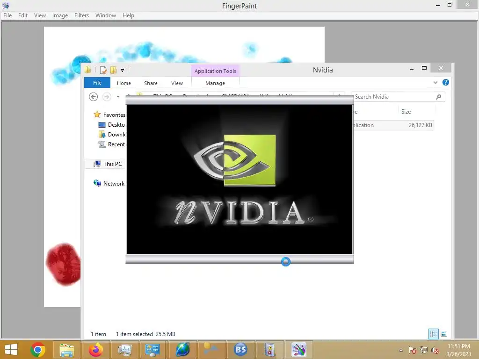Image resolution: width=479 pixels, height=359 pixels.
Task: Open the Filters menu in FingerPaint
Action: pyautogui.click(x=81, y=15)
